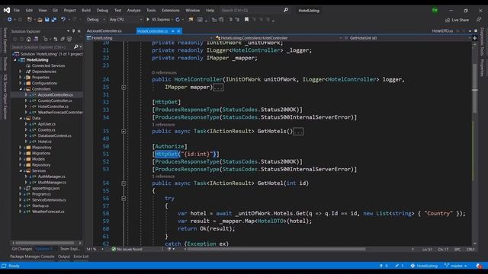Click the Save file icon
The image size is (488, 274).
(x=47, y=20)
